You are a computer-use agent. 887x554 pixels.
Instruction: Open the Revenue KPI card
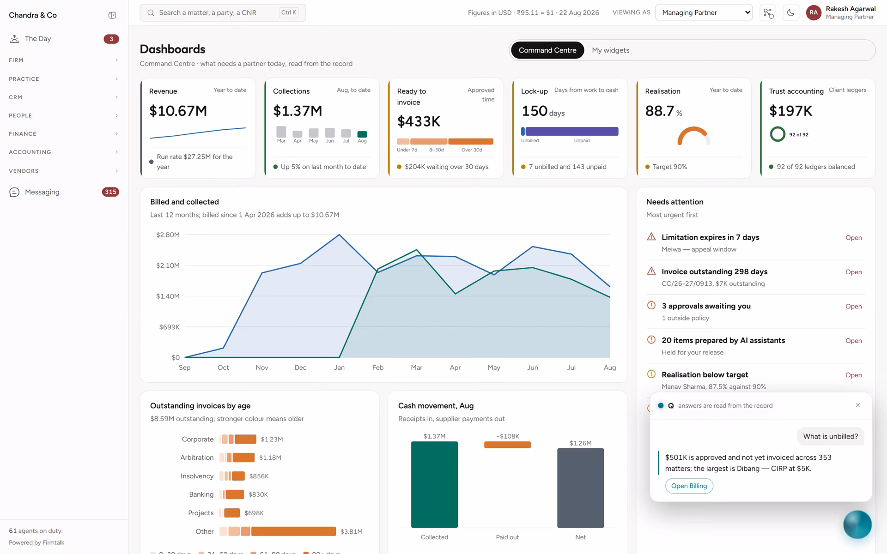click(x=198, y=128)
